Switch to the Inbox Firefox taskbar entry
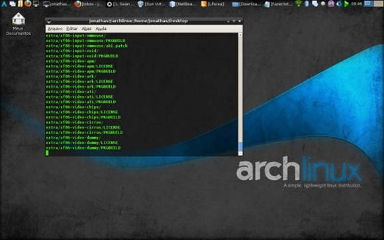 [89, 4]
